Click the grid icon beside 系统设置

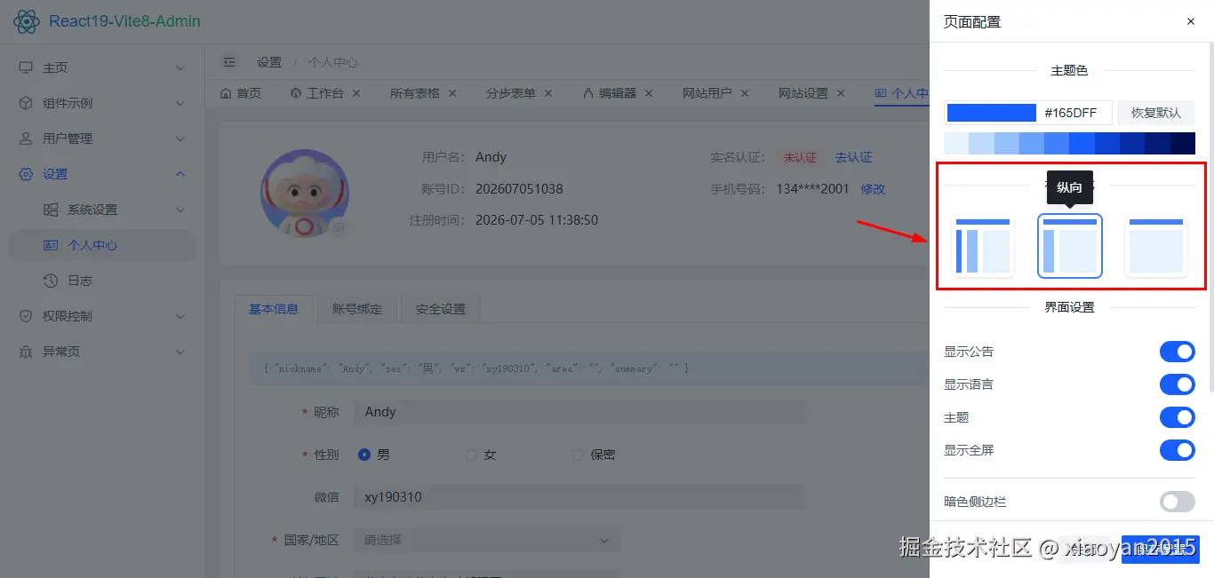click(51, 210)
